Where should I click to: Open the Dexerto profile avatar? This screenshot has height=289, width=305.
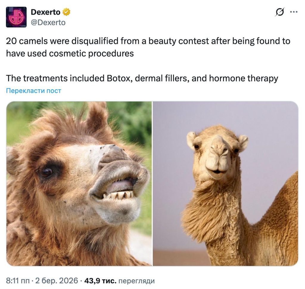point(16,17)
